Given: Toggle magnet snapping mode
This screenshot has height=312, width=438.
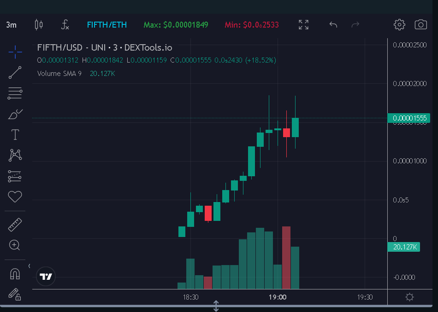Looking at the screenshot, I should pos(14,273).
